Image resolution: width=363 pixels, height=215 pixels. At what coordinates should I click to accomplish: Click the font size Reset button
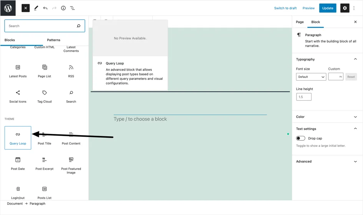(x=351, y=77)
